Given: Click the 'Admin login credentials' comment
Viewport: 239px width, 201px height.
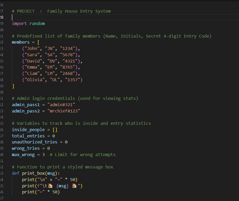Looking at the screenshot, I should coord(75,99).
